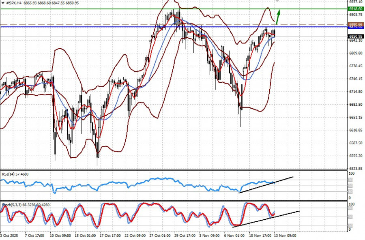Select the 27 Oct 01:00 date marker
The width and height of the screenshot is (365, 240).
(x=160, y=236)
